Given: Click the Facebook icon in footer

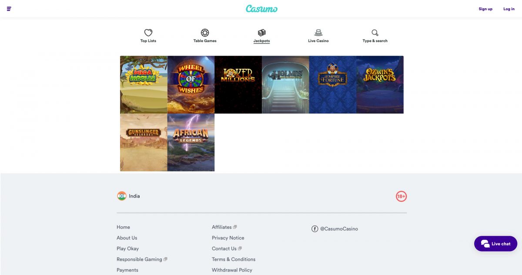Looking at the screenshot, I should [315, 229].
